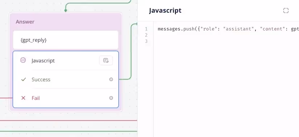Select the Success output connector dot
Screen dimensions: 299x137
tap(111, 79)
